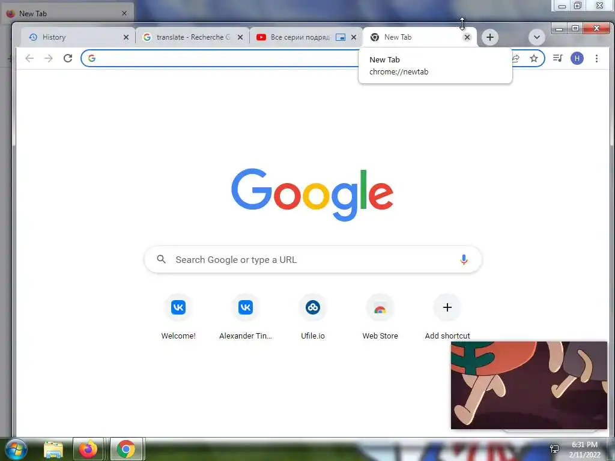This screenshot has height=461, width=615.
Task: Open Chrome three-dot menu
Action: pos(596,58)
